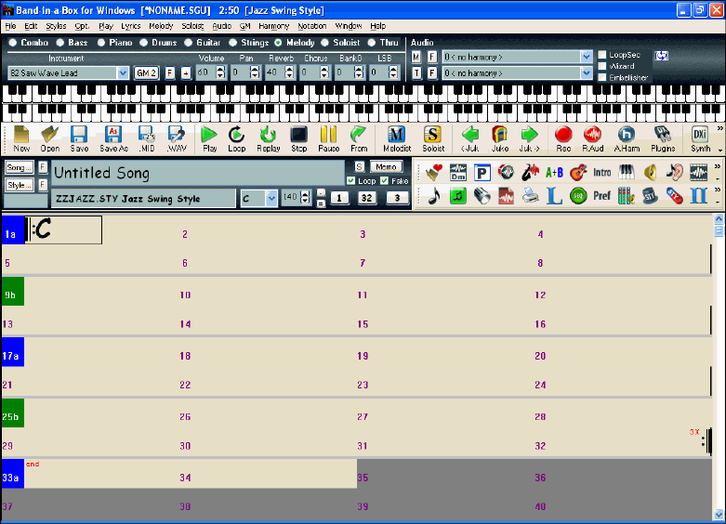726x524 pixels.
Task: Click the Dm audio chord wizard icon
Action: (x=458, y=172)
